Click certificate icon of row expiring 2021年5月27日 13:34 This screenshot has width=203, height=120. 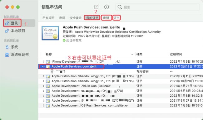coord(48,101)
